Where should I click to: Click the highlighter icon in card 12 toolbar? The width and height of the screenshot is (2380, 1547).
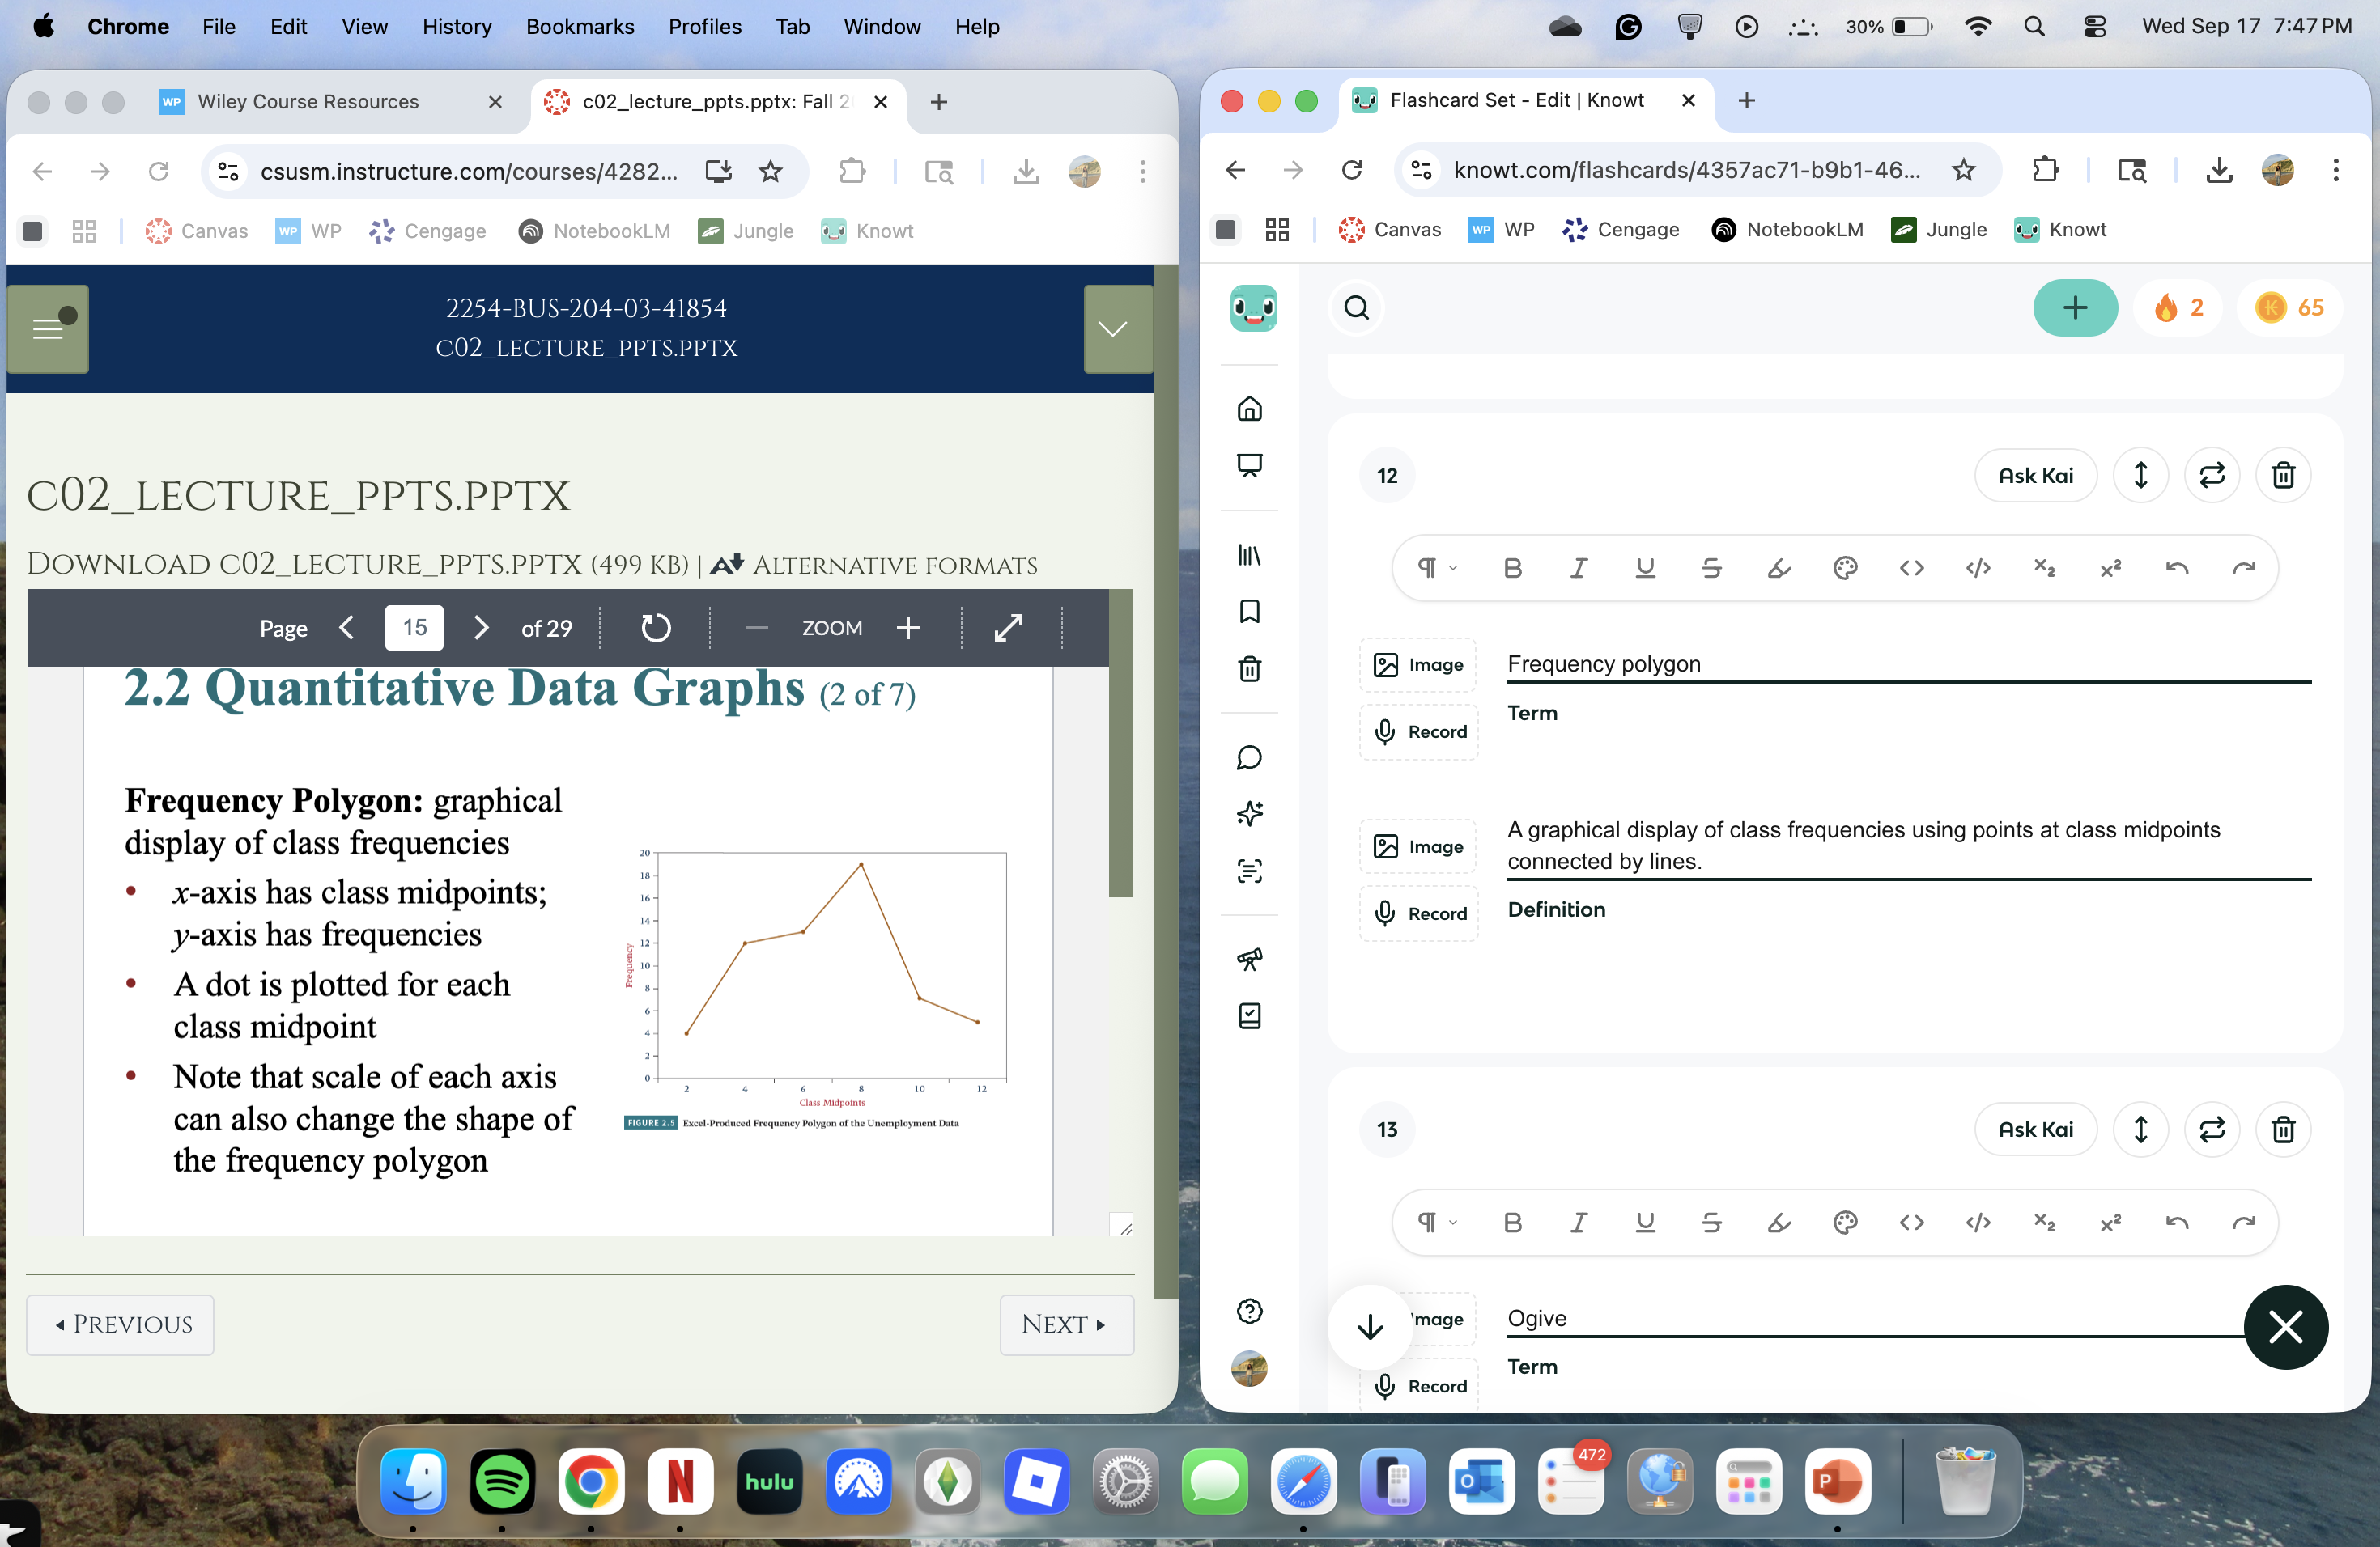click(x=1778, y=569)
